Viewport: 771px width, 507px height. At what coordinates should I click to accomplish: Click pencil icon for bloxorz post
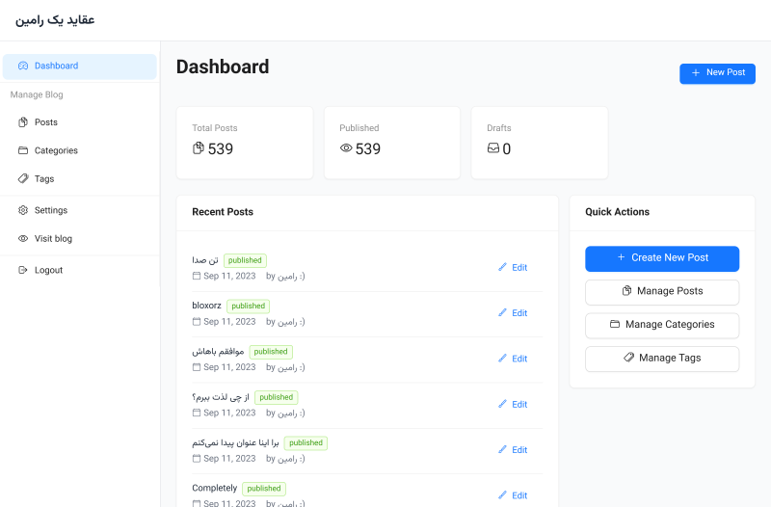502,313
